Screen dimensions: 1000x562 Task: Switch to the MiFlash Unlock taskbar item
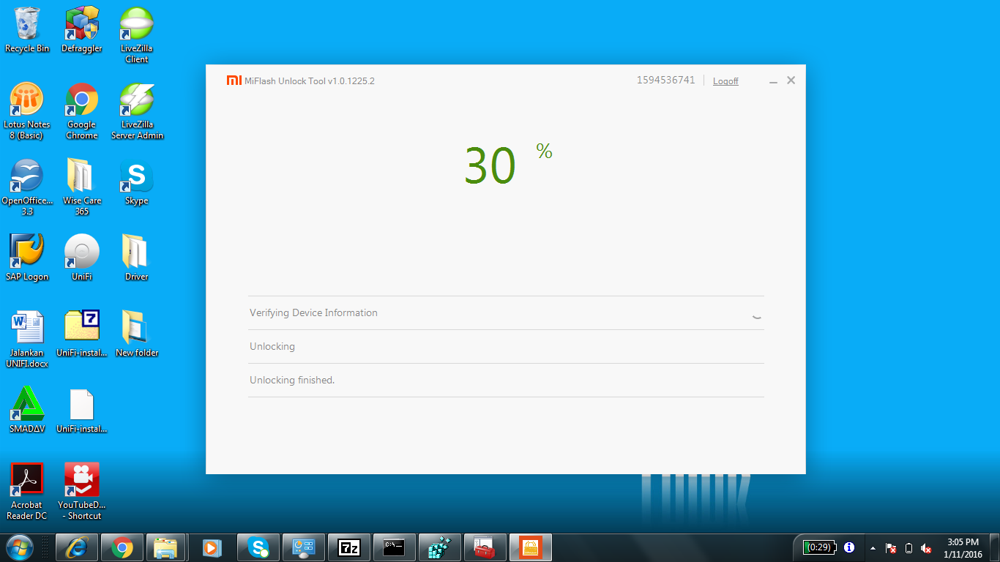point(530,547)
